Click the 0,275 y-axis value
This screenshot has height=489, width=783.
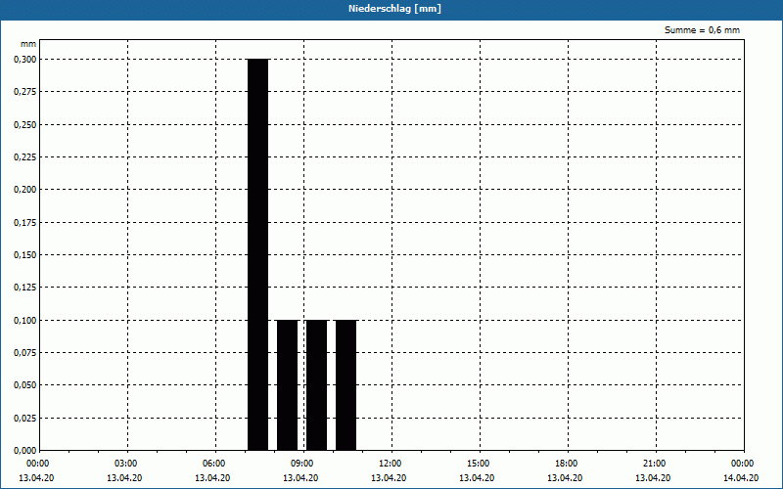(x=25, y=92)
